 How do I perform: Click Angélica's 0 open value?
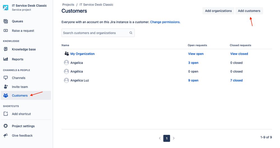point(193,71)
